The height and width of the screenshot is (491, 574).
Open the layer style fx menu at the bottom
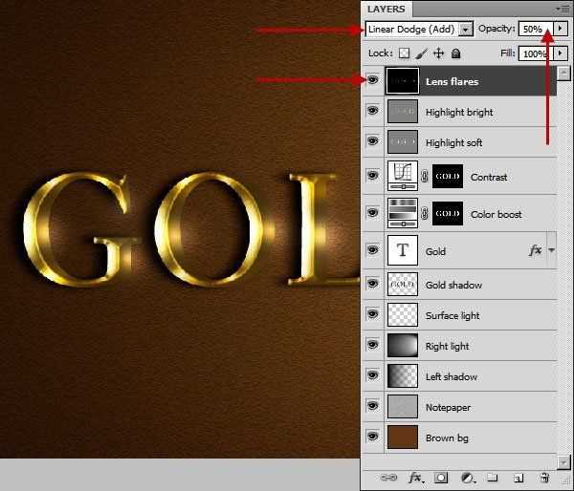[416, 477]
